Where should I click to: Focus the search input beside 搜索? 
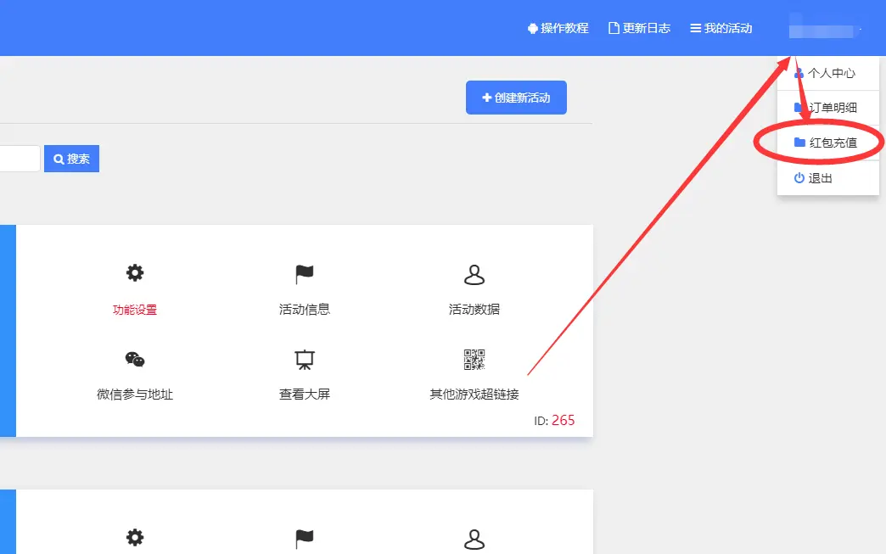tap(19, 159)
